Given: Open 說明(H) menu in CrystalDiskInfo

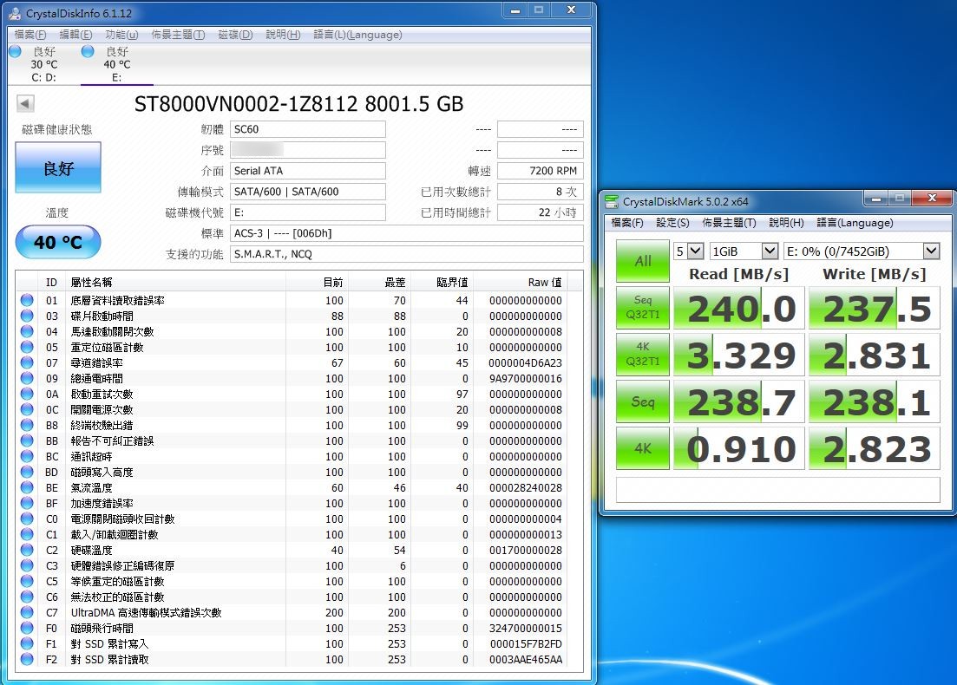Looking at the screenshot, I should tap(283, 35).
